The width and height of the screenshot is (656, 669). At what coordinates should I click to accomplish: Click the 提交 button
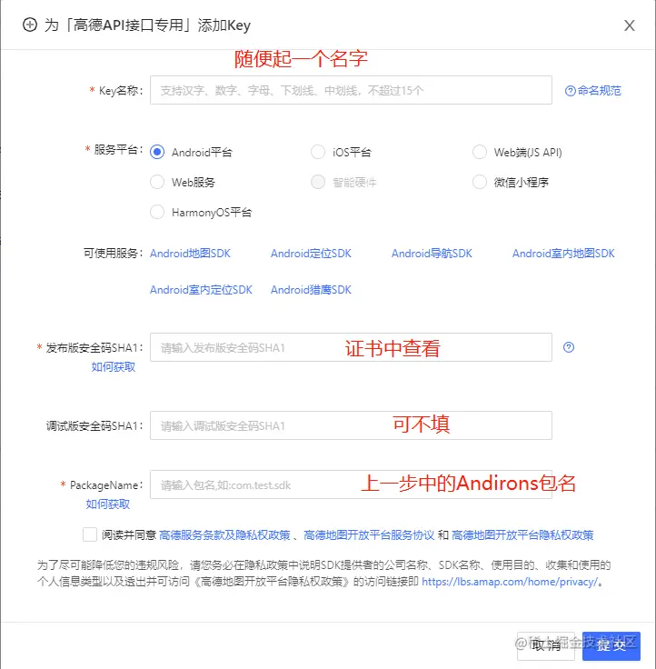point(611,646)
